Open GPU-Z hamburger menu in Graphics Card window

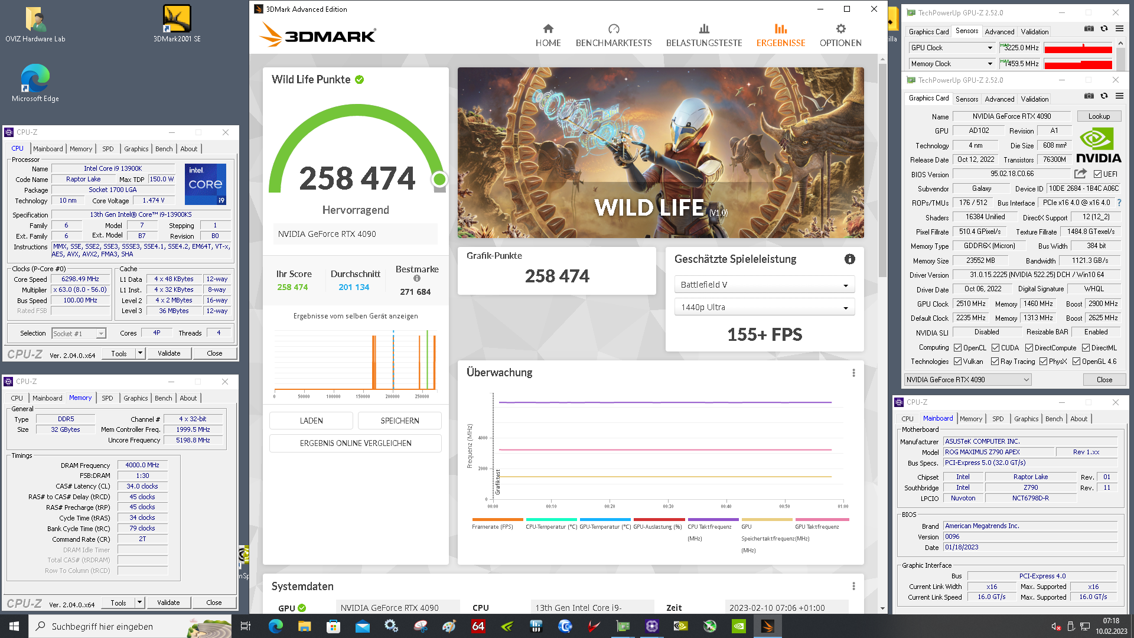pyautogui.click(x=1119, y=96)
